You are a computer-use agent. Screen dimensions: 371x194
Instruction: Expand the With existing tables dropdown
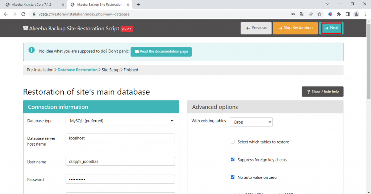[x=251, y=122]
